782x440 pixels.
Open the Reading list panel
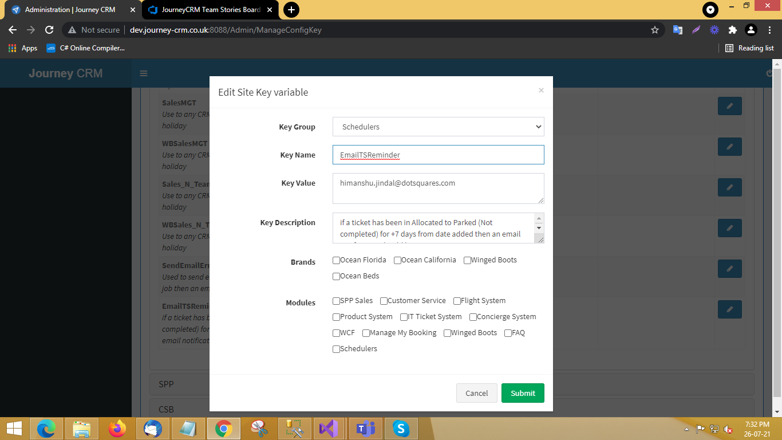(749, 48)
